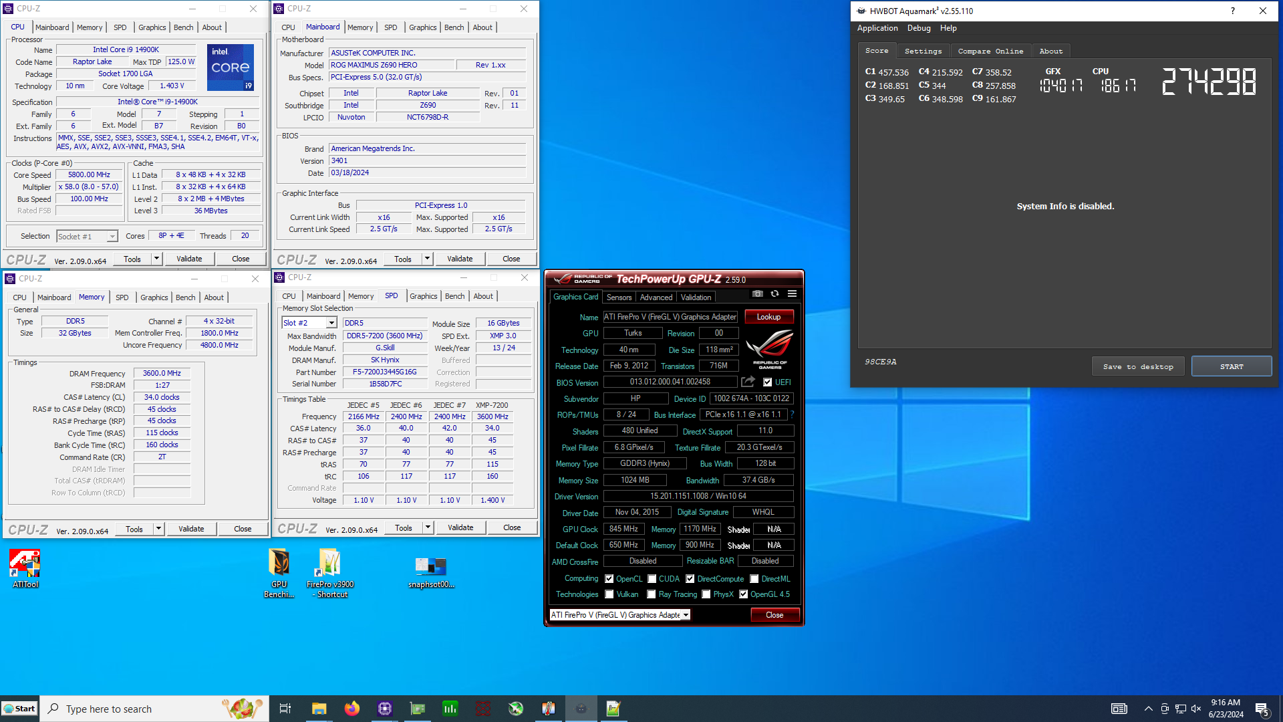Toggle the OpenCL checkbox

pyautogui.click(x=609, y=579)
